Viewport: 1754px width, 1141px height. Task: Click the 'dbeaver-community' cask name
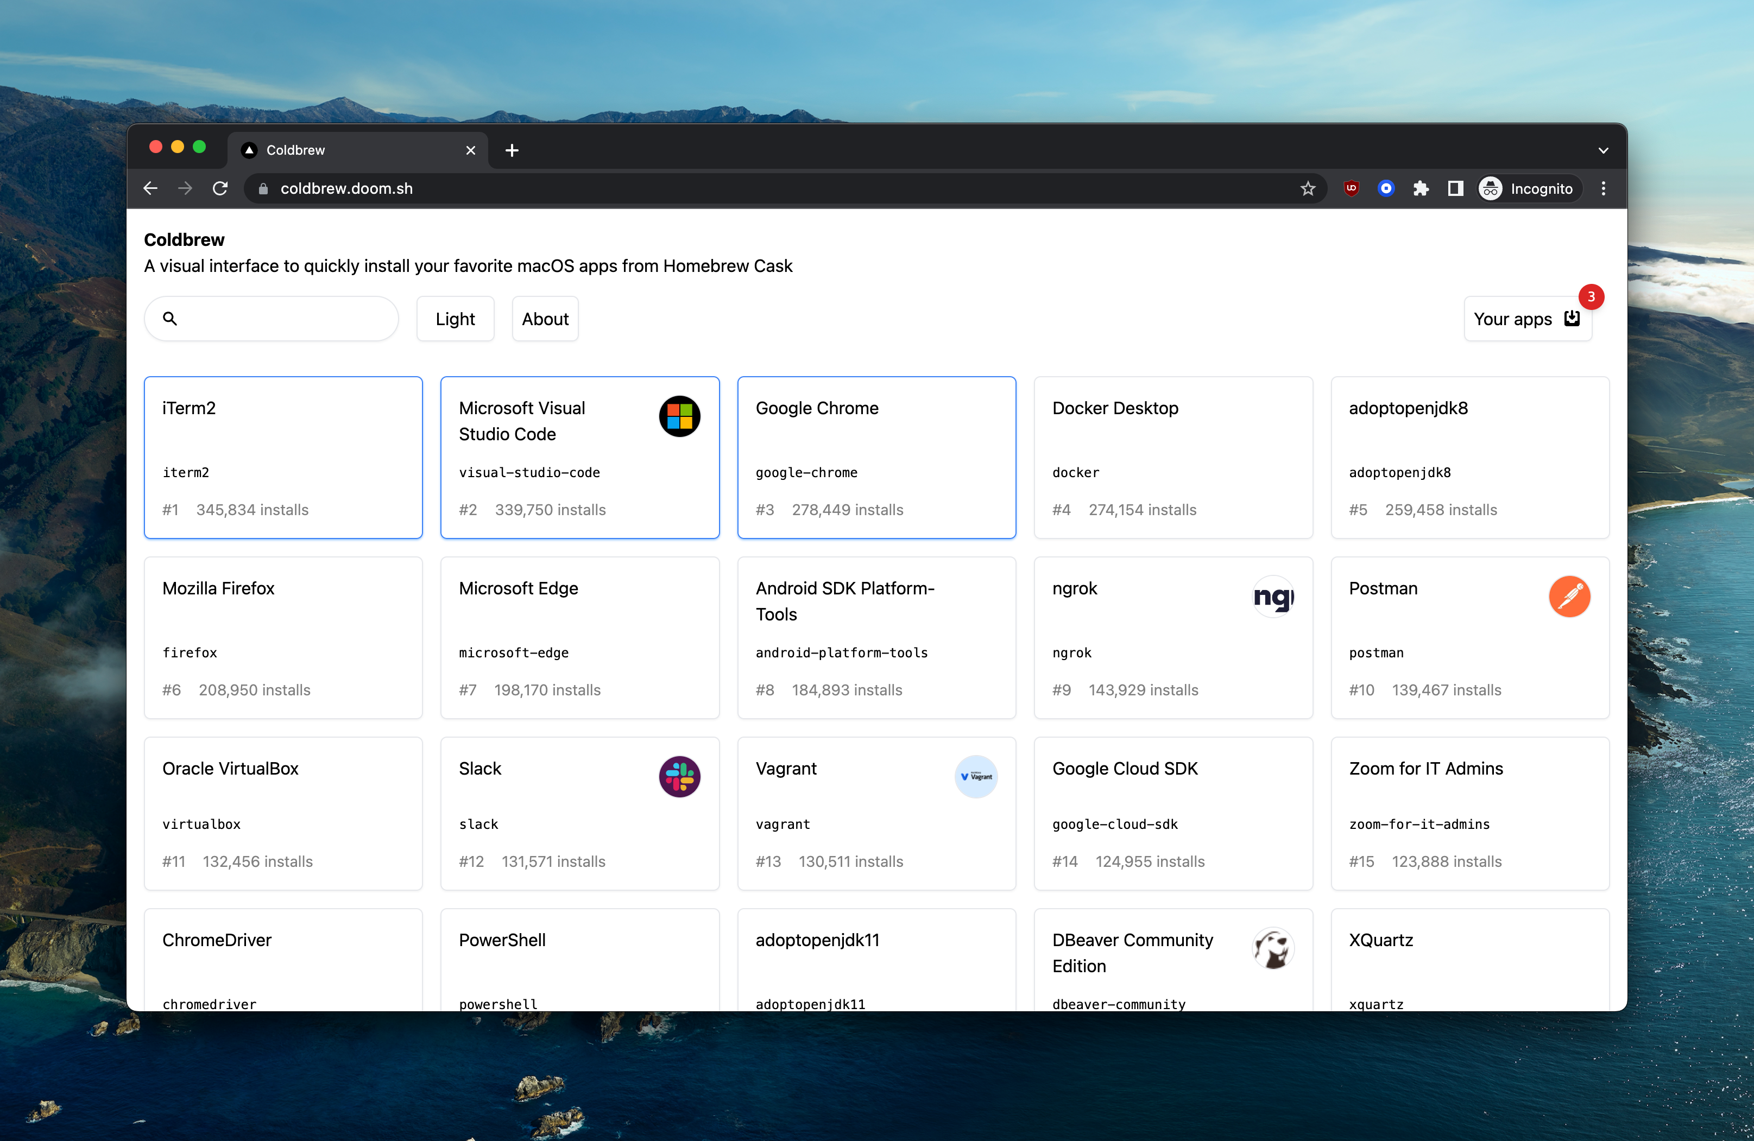coord(1119,1004)
